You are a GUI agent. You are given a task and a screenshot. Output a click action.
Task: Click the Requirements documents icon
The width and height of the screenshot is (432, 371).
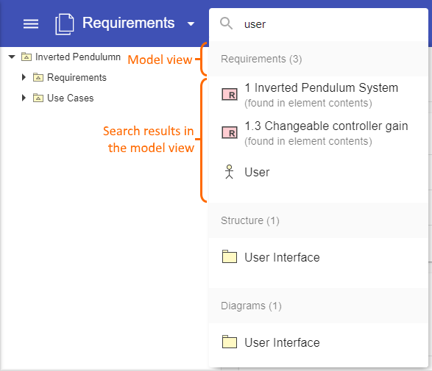click(x=65, y=24)
